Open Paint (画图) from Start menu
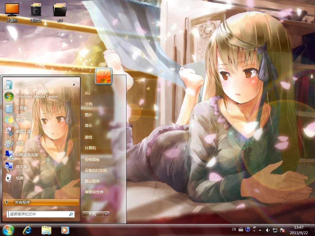This screenshot has width=315, height=236. coord(19,143)
